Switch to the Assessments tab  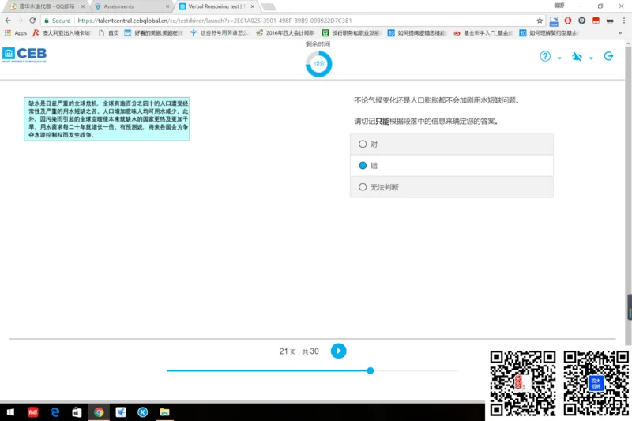coord(131,6)
